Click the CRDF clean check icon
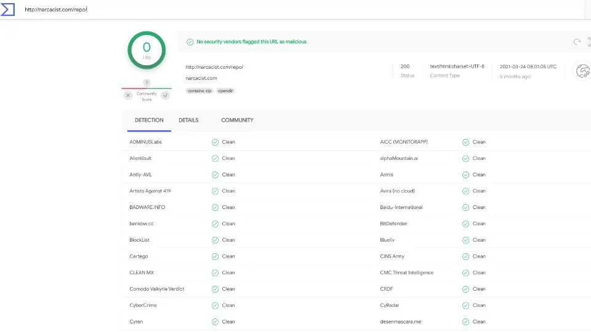The image size is (591, 332). [x=465, y=289]
